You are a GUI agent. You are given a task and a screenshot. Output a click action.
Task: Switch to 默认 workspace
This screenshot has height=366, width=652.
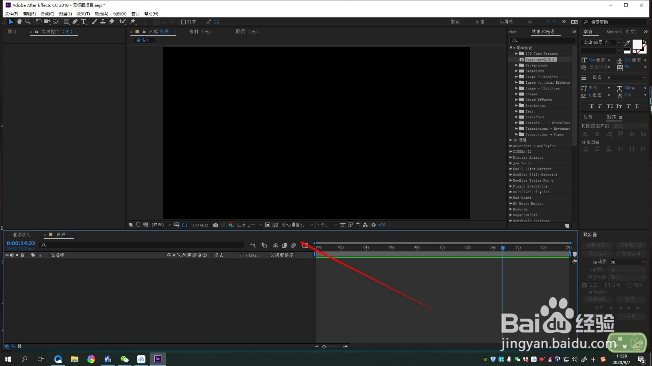[455, 22]
